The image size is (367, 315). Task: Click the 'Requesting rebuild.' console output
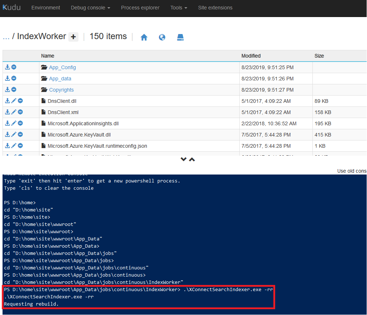pos(31,304)
